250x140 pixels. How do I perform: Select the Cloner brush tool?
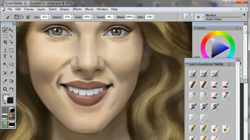coord(5,73)
